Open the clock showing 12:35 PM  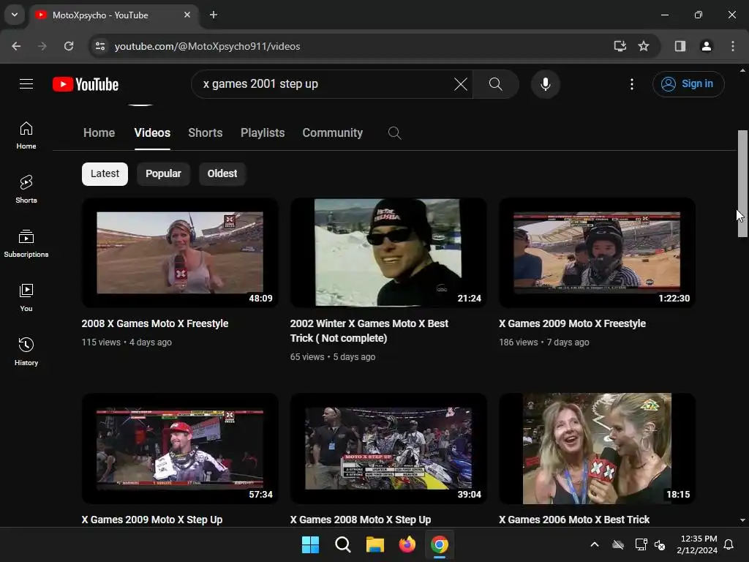click(697, 544)
